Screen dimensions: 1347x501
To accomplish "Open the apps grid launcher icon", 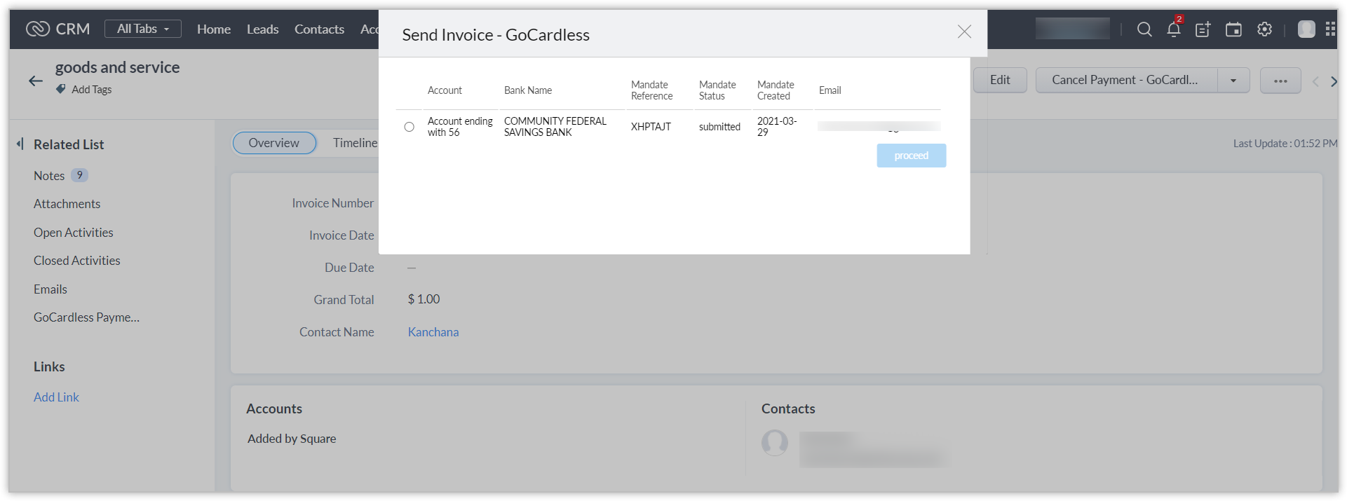I will (1330, 29).
